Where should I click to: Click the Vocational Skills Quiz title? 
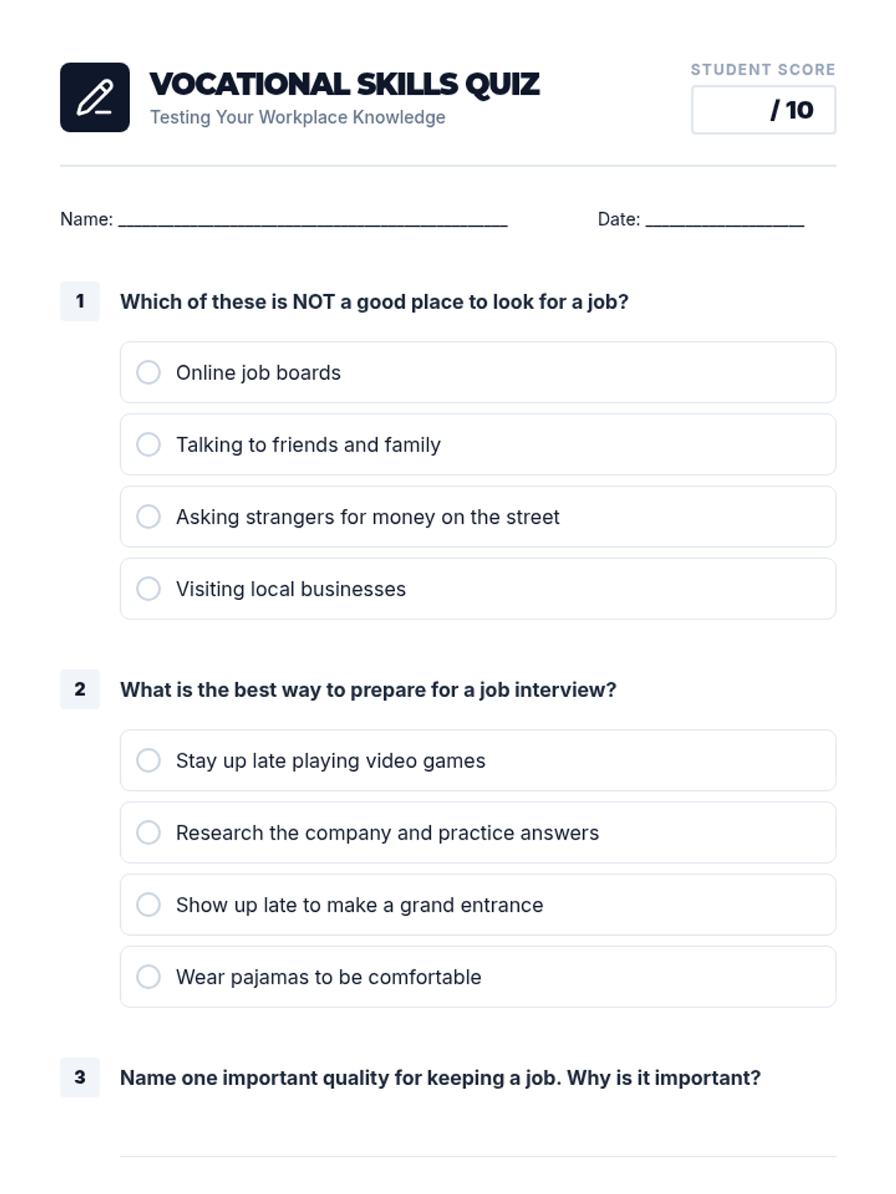click(x=344, y=84)
